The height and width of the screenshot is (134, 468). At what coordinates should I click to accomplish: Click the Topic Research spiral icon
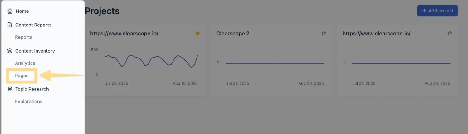(10, 89)
